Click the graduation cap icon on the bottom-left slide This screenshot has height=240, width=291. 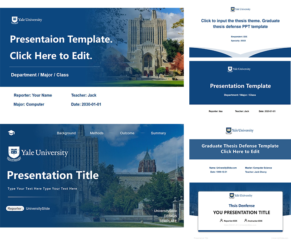[x=11, y=133]
